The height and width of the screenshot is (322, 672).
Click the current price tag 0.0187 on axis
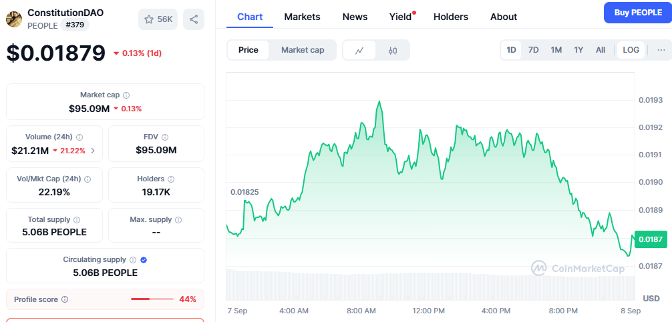pyautogui.click(x=651, y=239)
